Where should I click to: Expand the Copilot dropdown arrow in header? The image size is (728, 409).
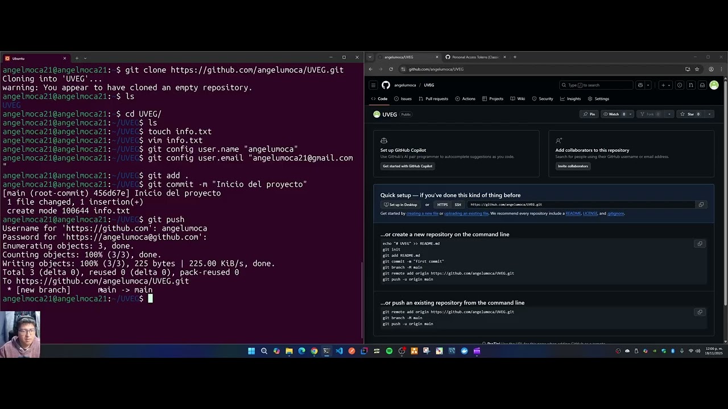pos(648,85)
